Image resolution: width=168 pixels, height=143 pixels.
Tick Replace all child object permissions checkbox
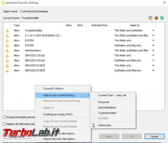coord(4,124)
